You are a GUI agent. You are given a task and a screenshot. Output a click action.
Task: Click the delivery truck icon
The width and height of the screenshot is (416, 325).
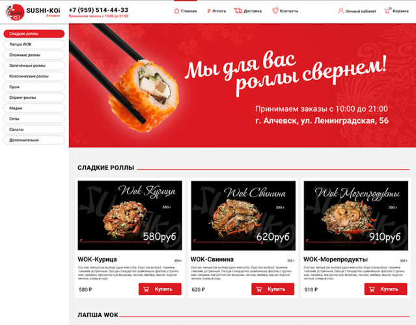238,10
